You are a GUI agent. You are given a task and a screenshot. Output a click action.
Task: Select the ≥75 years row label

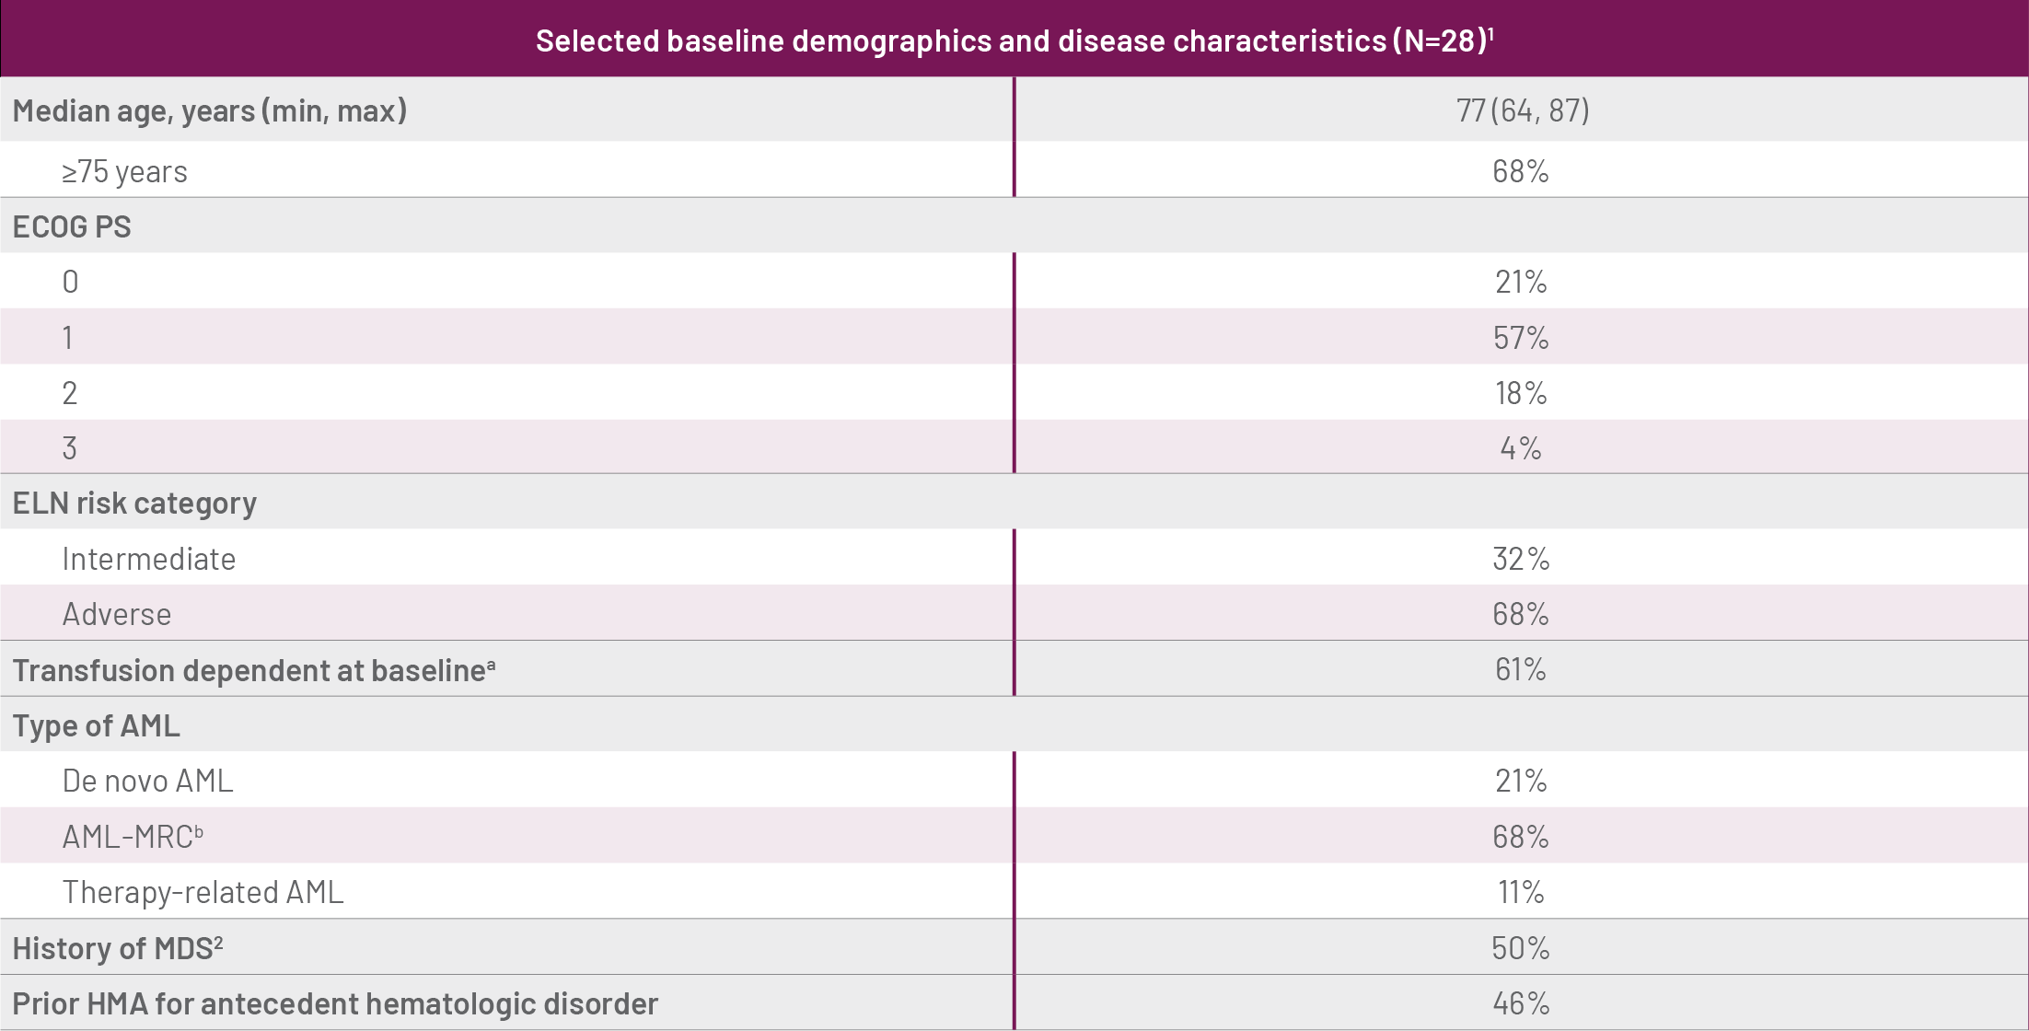coord(124,172)
